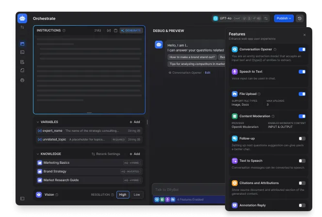Click the Generate button in Instructions

pos(131,31)
